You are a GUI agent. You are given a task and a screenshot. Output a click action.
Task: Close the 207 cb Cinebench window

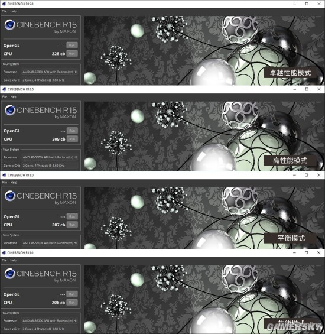click(x=319, y=175)
